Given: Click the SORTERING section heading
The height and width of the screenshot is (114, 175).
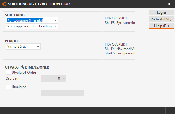Looking at the screenshot, I should 15,15.
